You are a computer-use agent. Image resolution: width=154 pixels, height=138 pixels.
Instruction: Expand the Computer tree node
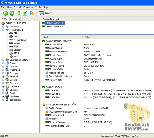click(x=3, y=27)
